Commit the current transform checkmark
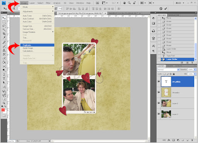The height and width of the screenshot is (143, 198). (166, 9)
